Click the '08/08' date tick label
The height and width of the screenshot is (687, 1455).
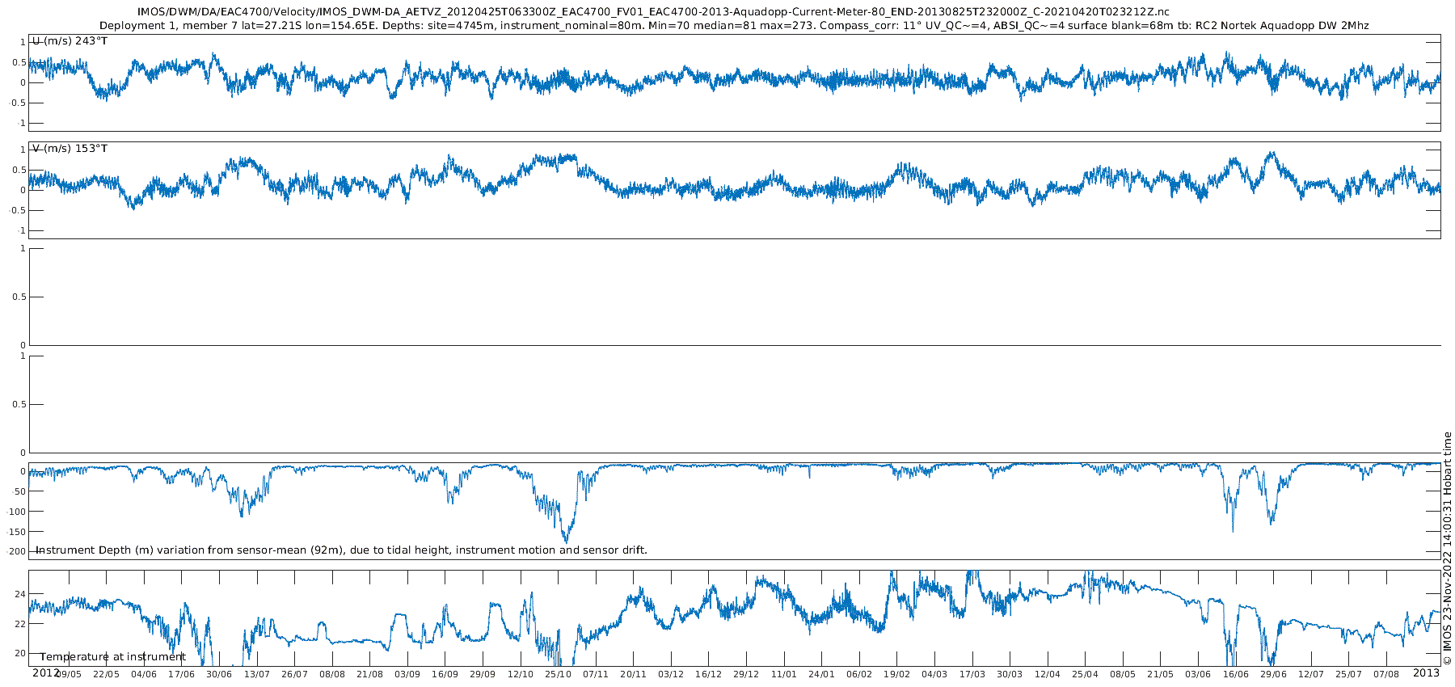click(332, 674)
